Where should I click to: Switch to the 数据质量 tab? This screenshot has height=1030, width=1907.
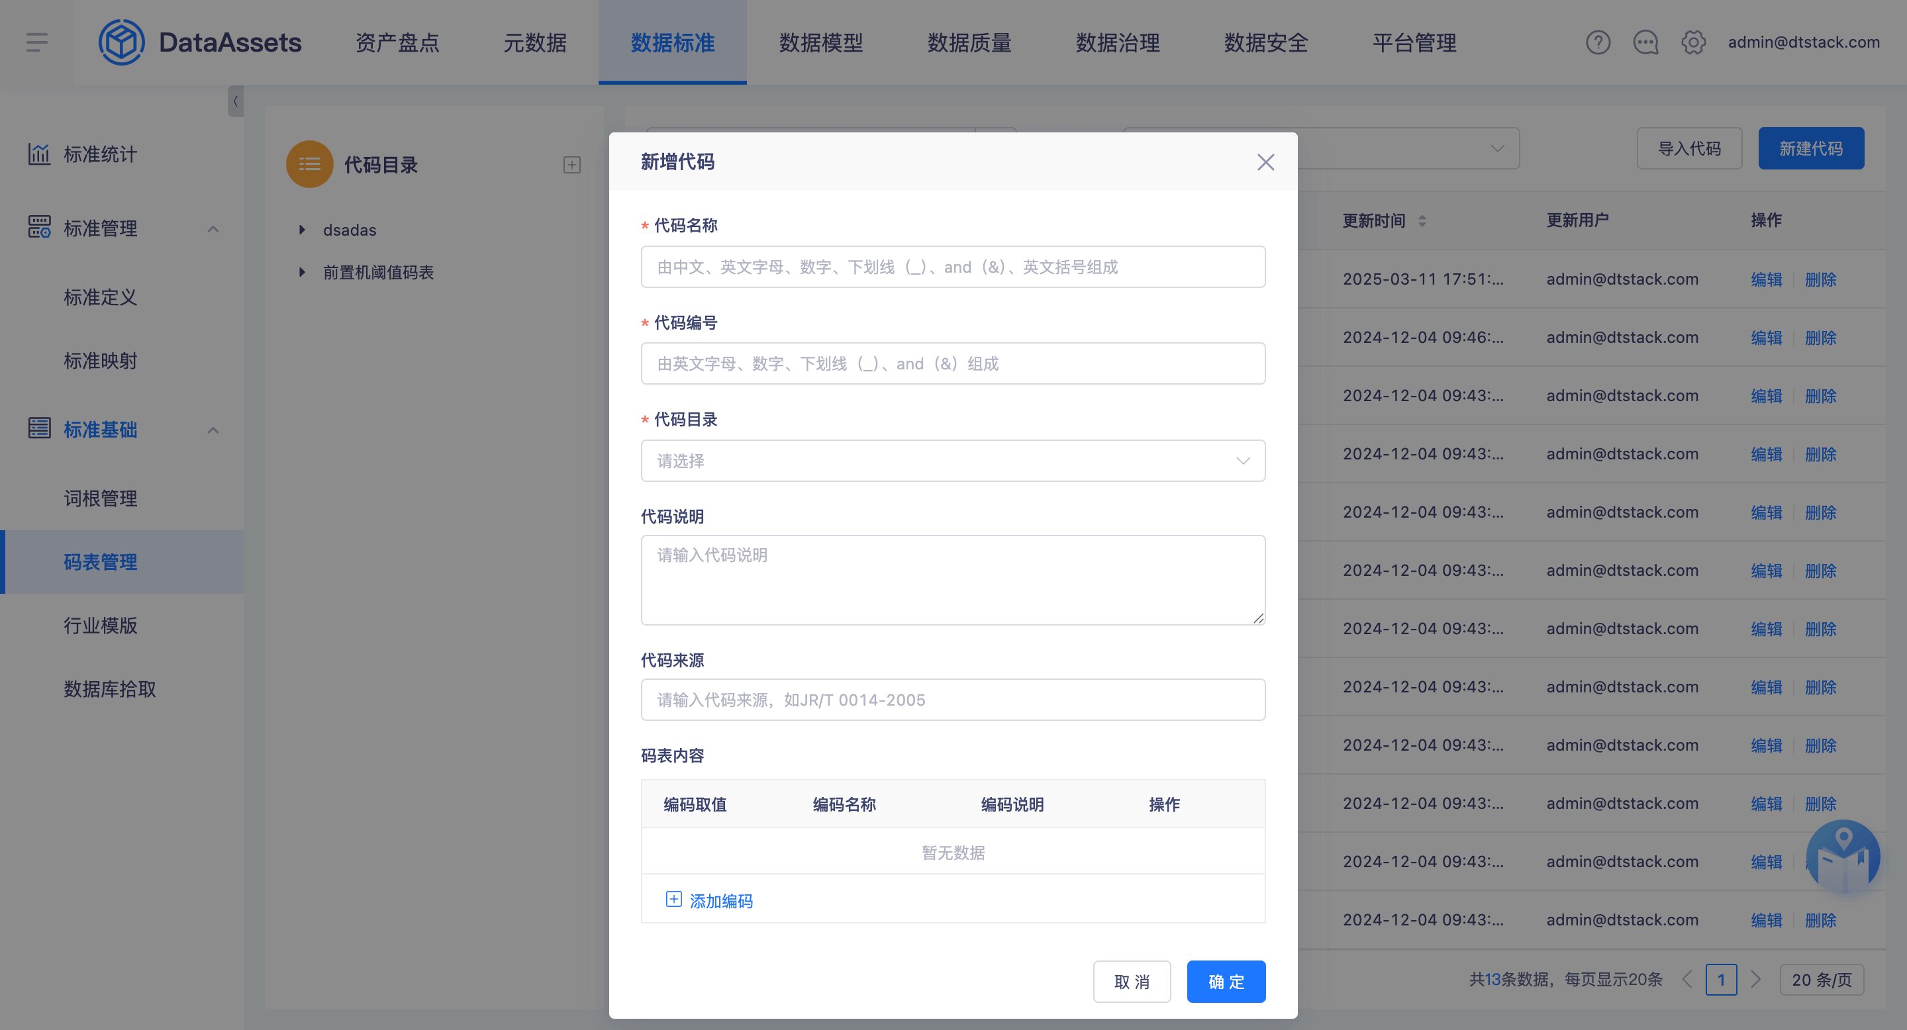[969, 42]
